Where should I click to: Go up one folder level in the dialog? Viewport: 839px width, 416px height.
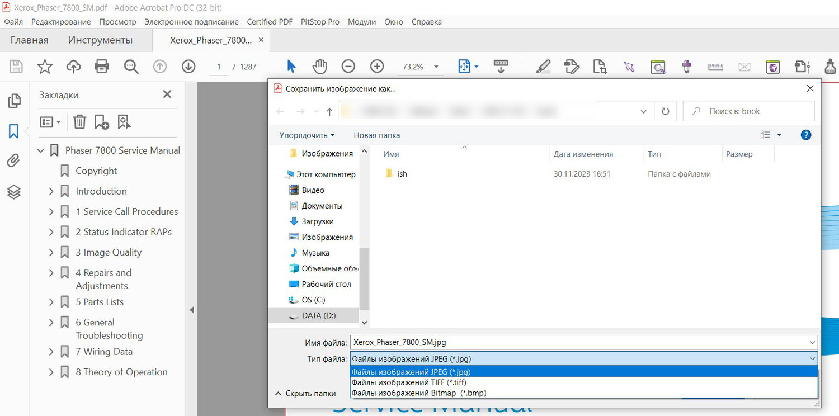(x=329, y=111)
